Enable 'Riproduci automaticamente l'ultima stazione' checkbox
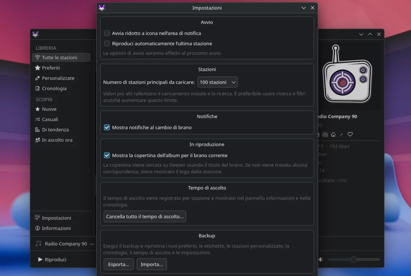This screenshot has height=276, width=411. (107, 43)
